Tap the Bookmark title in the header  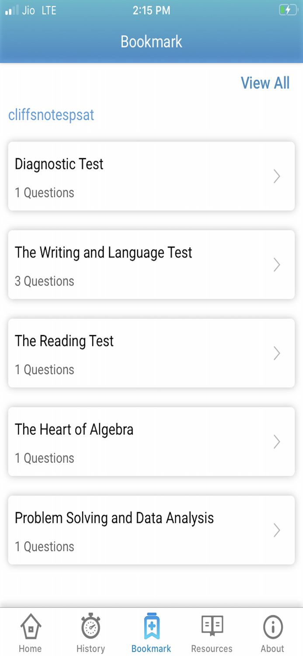point(151,42)
